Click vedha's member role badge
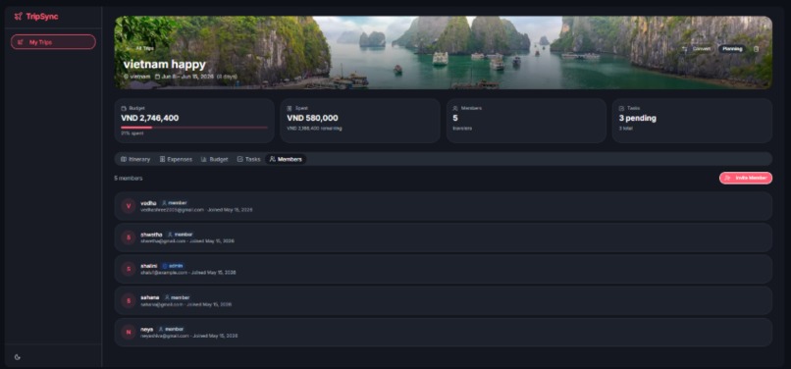This screenshot has height=369, width=791. [x=174, y=203]
